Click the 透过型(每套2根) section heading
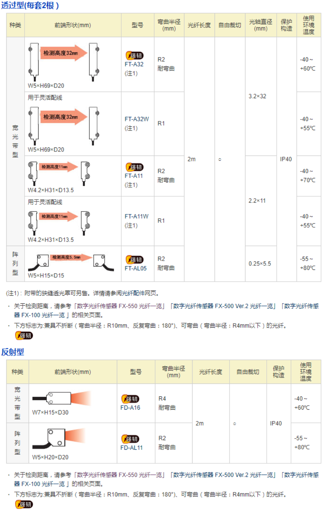 click(30, 6)
